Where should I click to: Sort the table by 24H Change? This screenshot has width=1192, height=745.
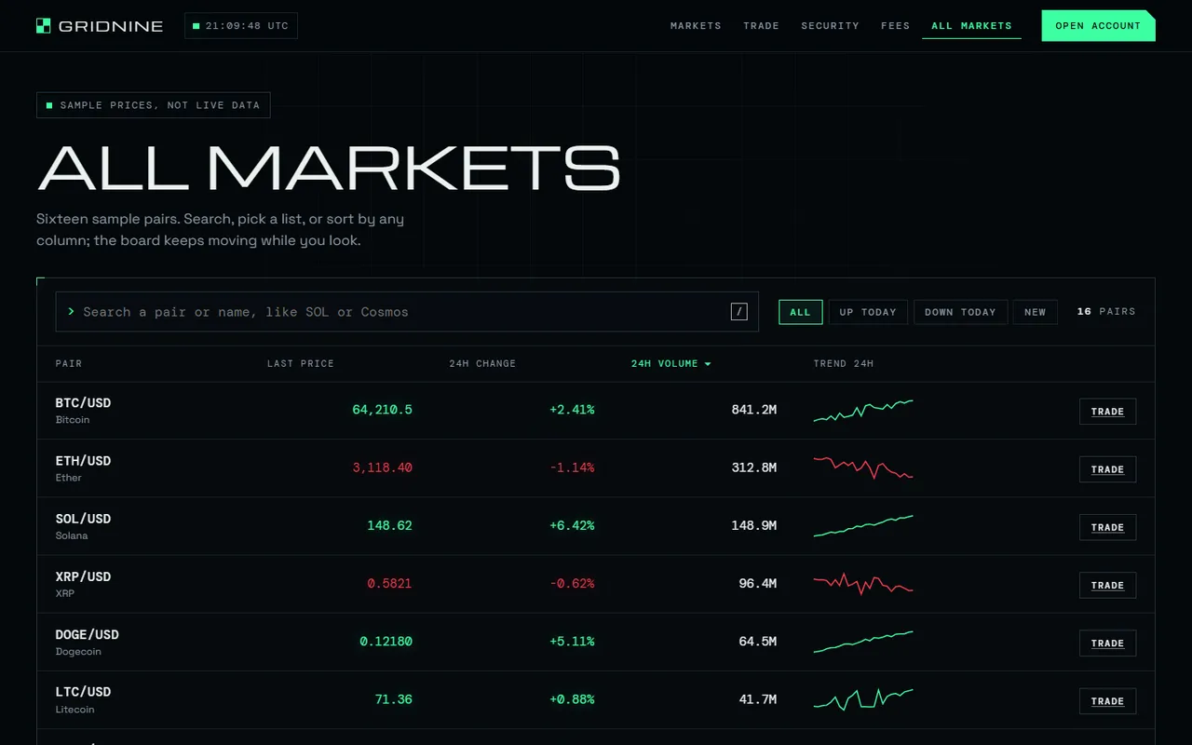click(x=482, y=364)
